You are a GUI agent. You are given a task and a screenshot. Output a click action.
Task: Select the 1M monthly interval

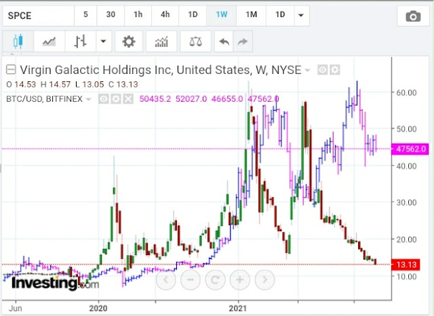tap(252, 16)
